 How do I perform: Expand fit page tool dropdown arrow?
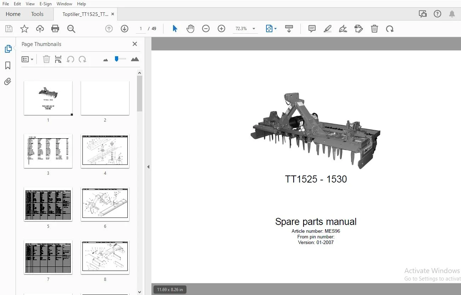tap(276, 29)
